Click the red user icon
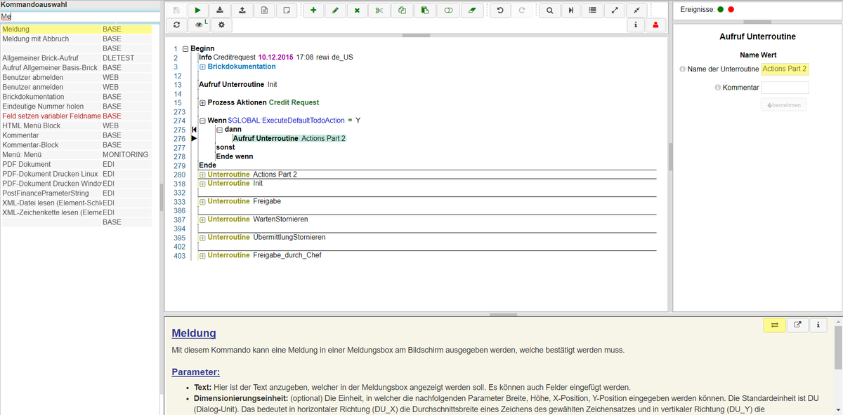The height and width of the screenshot is (415, 843). 656,25
